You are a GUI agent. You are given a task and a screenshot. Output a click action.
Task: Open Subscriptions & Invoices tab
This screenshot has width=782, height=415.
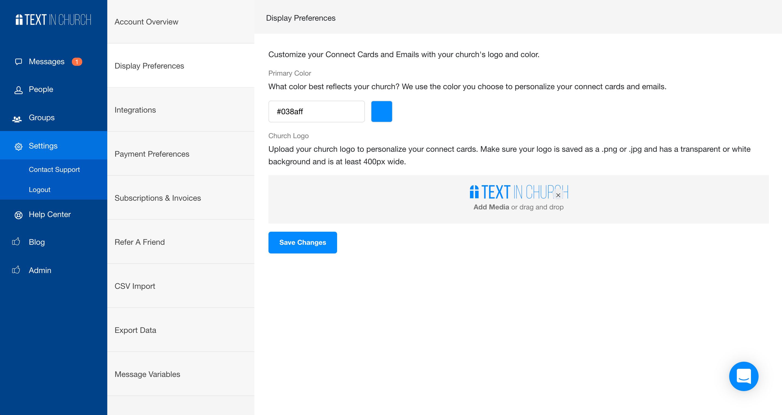point(181,198)
